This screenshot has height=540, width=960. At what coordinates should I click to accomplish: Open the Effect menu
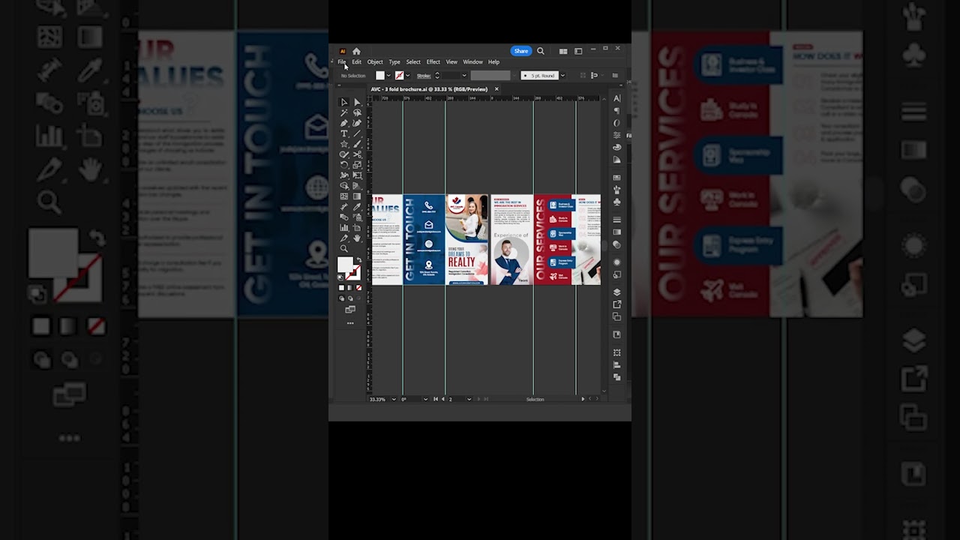pos(433,61)
